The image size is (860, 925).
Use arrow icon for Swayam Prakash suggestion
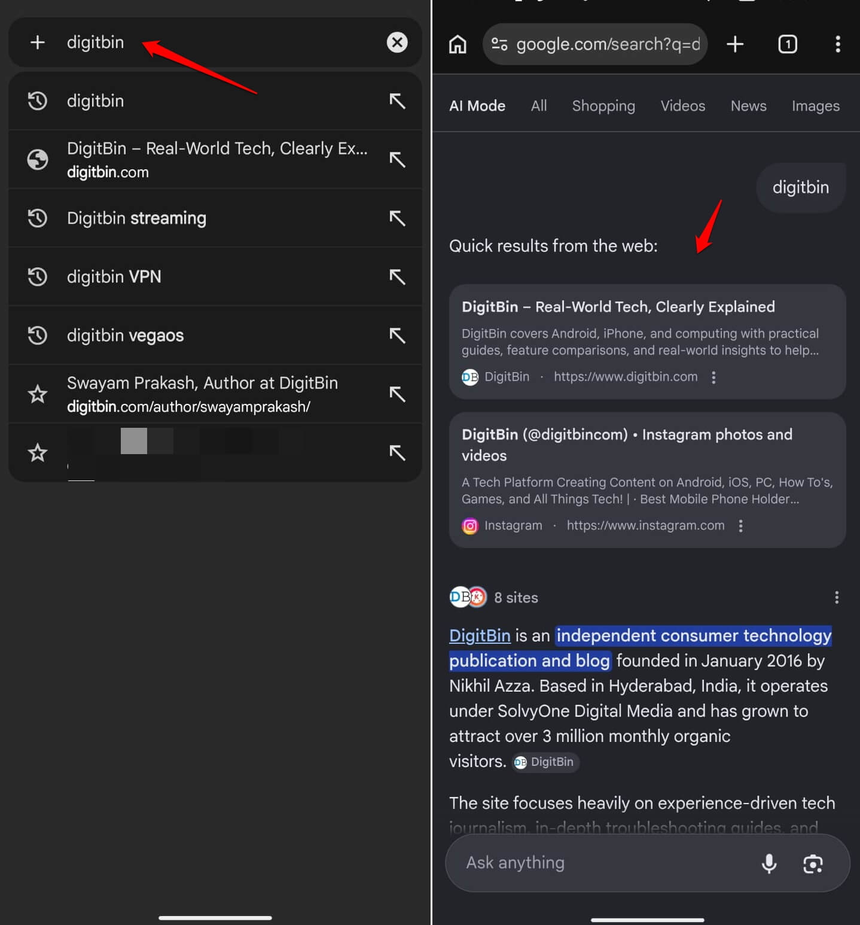pos(397,394)
